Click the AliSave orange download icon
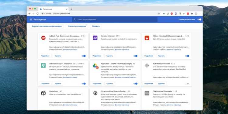 click(147, 38)
